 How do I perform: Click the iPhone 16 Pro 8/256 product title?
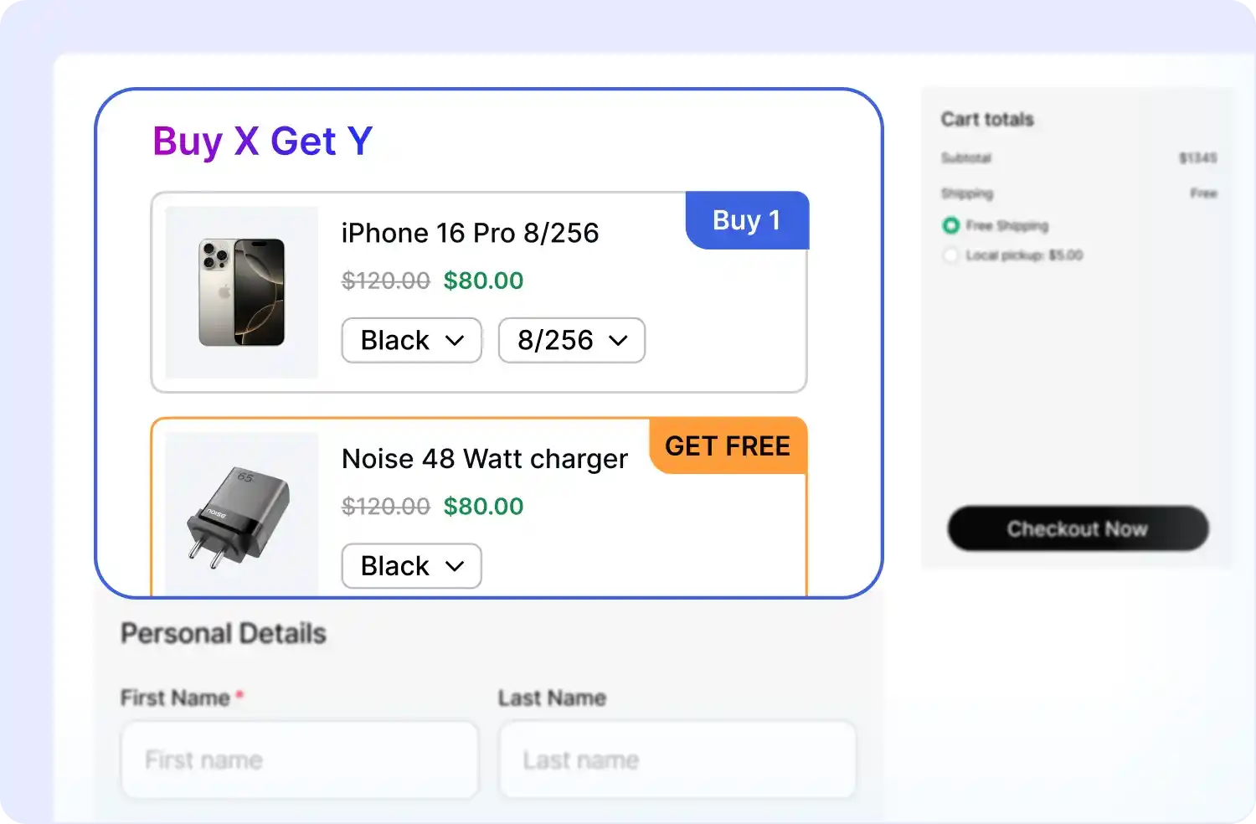tap(471, 233)
